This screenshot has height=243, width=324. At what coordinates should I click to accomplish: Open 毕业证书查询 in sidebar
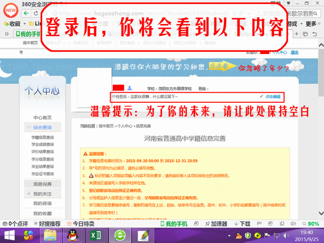(x=43, y=174)
